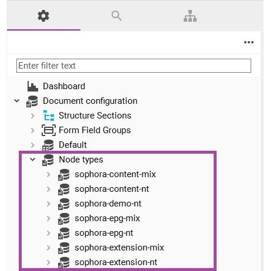
Task: Click the Default database table icon
Action: 48,145
